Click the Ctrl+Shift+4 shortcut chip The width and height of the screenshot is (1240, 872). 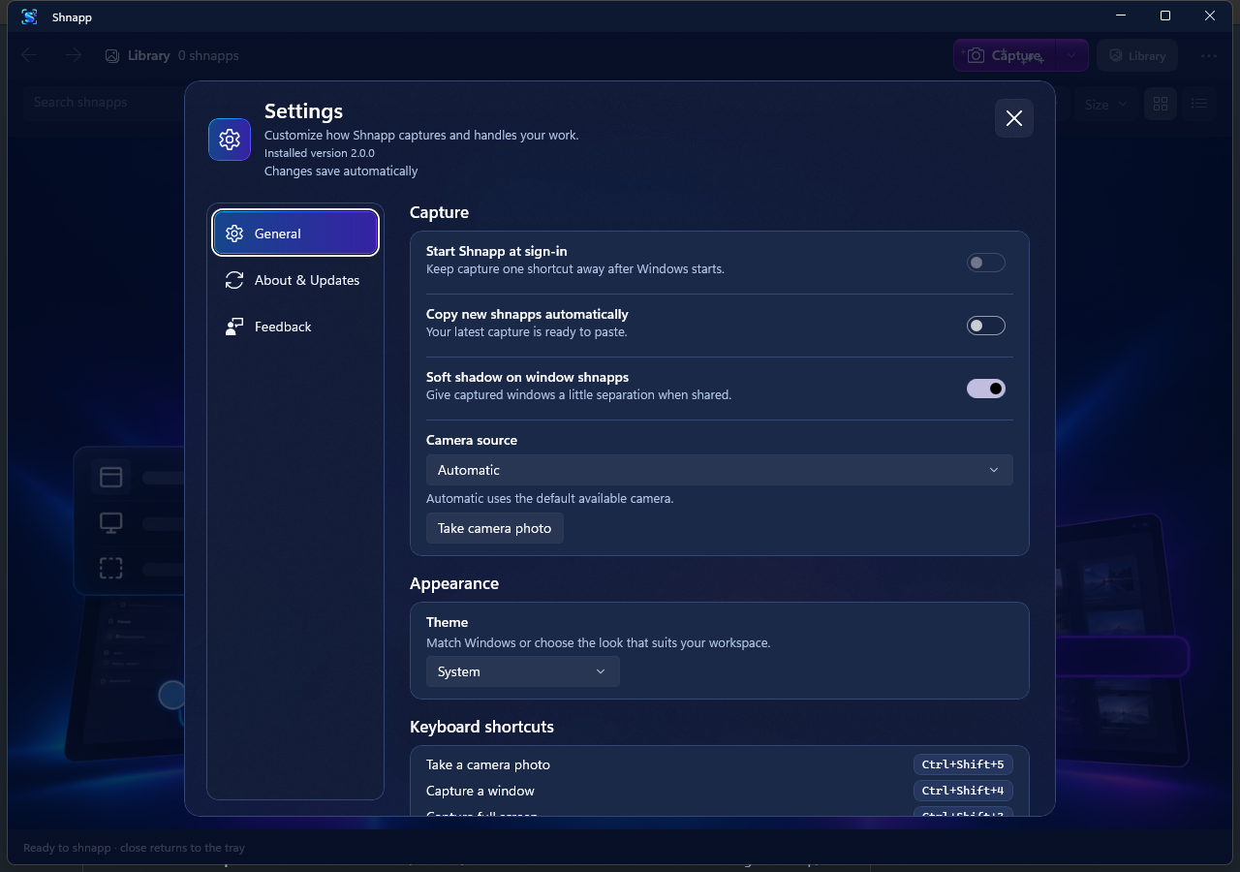pyautogui.click(x=963, y=791)
